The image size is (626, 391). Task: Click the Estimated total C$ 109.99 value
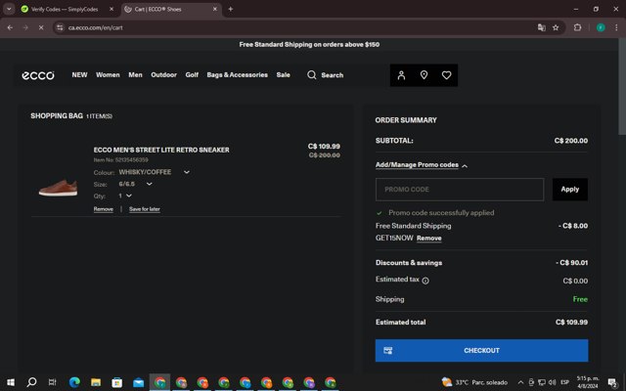(571, 322)
